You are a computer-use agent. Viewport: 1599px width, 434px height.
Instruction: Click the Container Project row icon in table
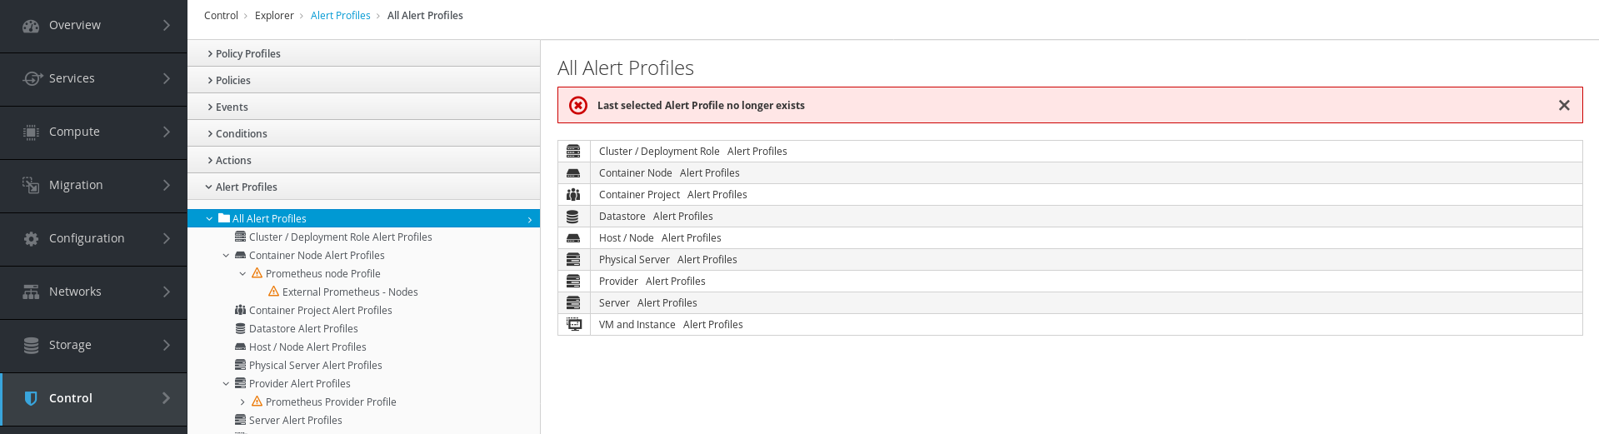click(x=573, y=194)
